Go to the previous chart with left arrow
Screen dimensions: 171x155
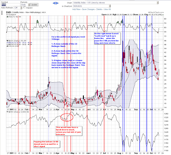click(x=54, y=3)
